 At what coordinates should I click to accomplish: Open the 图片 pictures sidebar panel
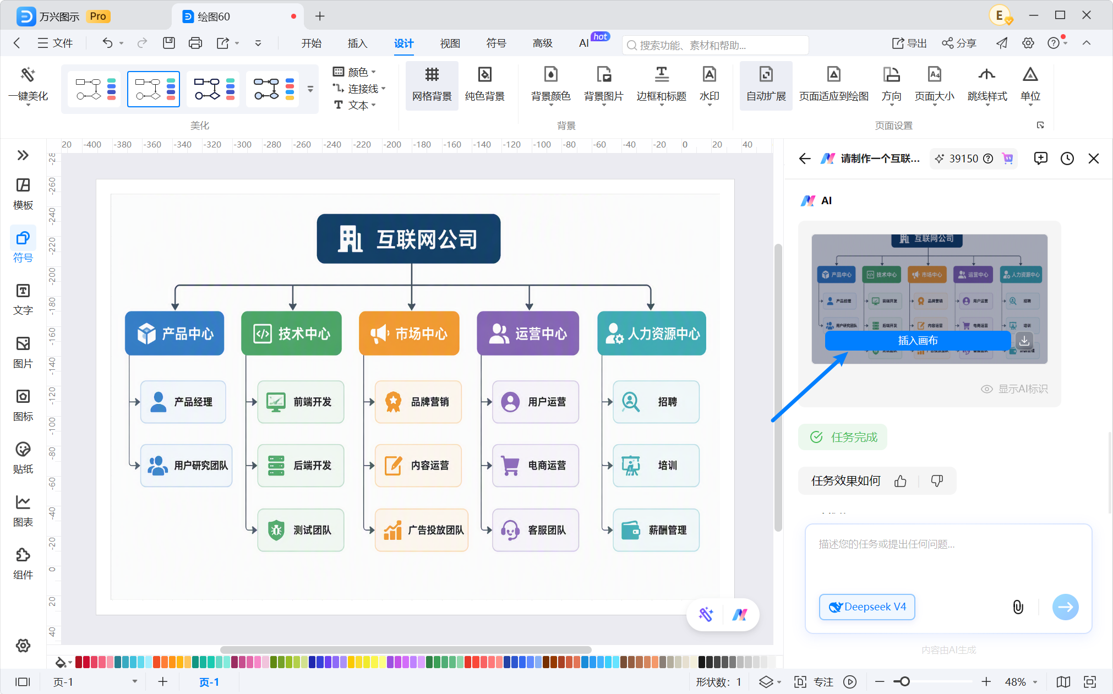tap(23, 352)
